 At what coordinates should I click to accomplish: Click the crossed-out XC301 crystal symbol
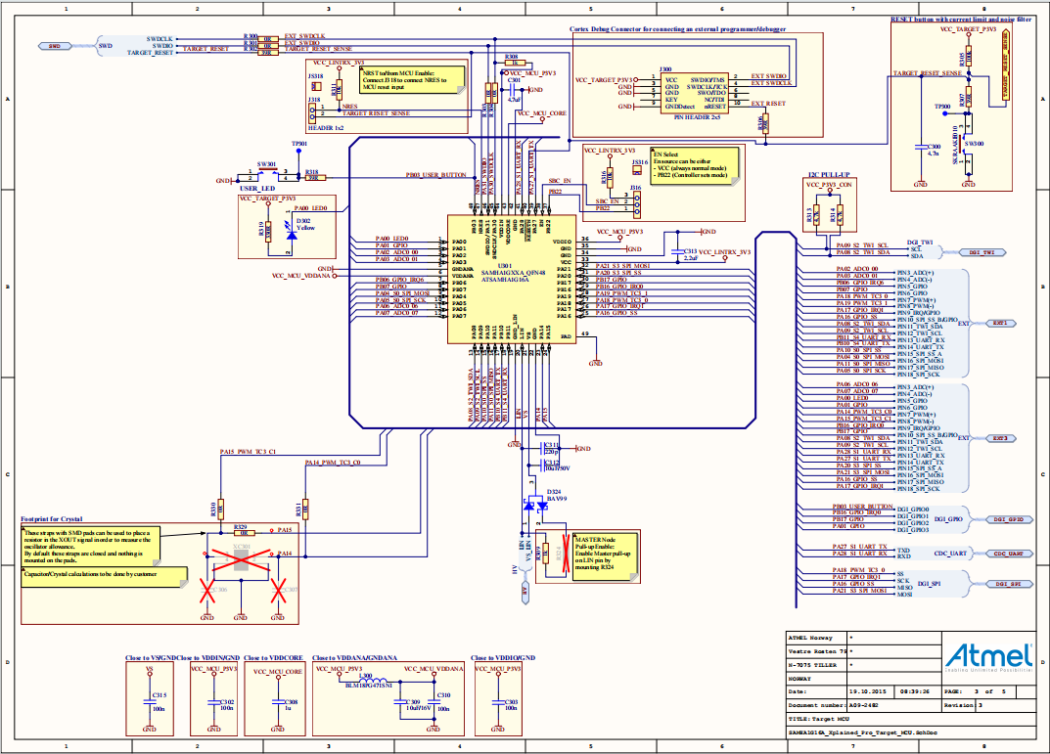tap(241, 560)
